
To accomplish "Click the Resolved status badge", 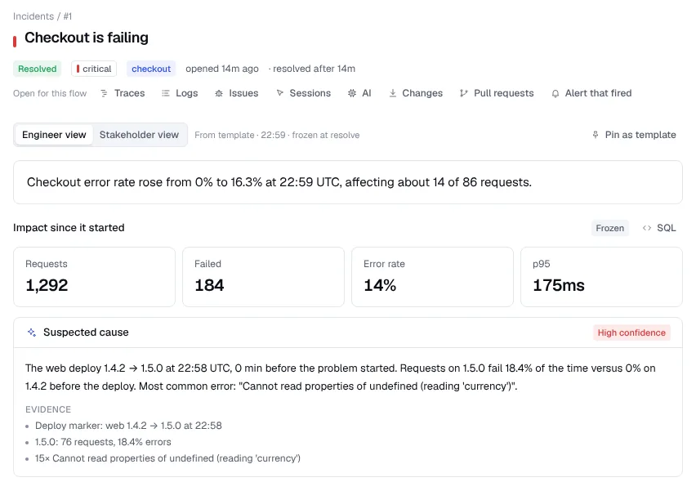I will click(x=38, y=69).
